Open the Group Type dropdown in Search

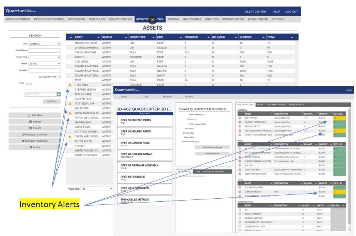click(45, 57)
